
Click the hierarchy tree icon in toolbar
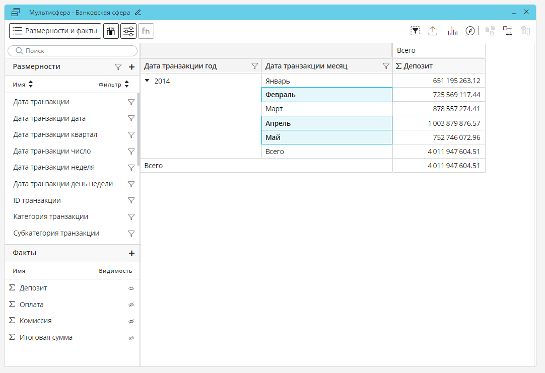pos(507,31)
